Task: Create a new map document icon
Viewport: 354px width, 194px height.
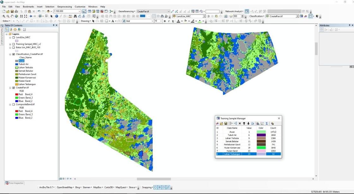Action: coord(4,11)
